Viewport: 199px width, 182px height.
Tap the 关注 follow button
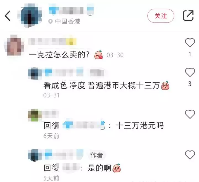click(x=161, y=16)
